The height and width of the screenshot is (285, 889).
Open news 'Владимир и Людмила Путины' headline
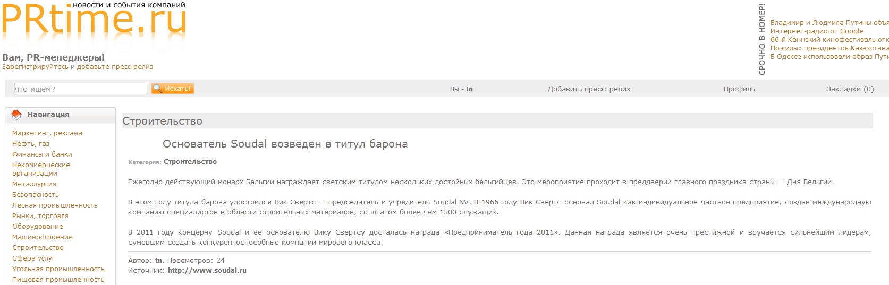pyautogui.click(x=829, y=22)
